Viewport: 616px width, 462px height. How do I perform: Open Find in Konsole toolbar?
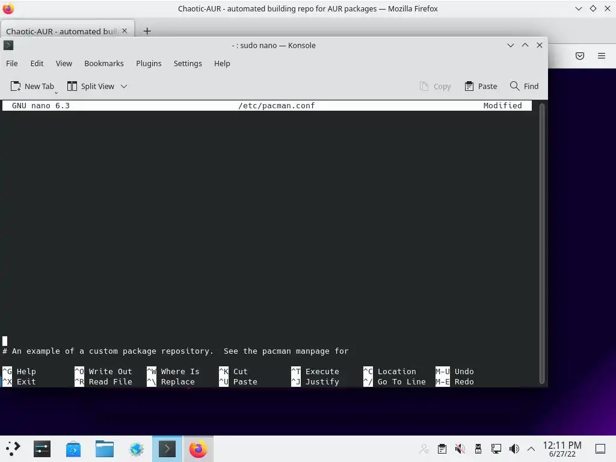click(524, 86)
